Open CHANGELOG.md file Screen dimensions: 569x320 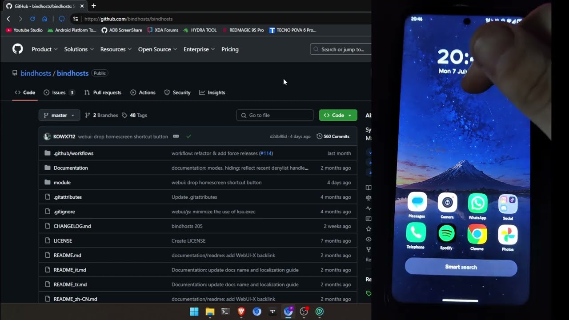click(72, 226)
